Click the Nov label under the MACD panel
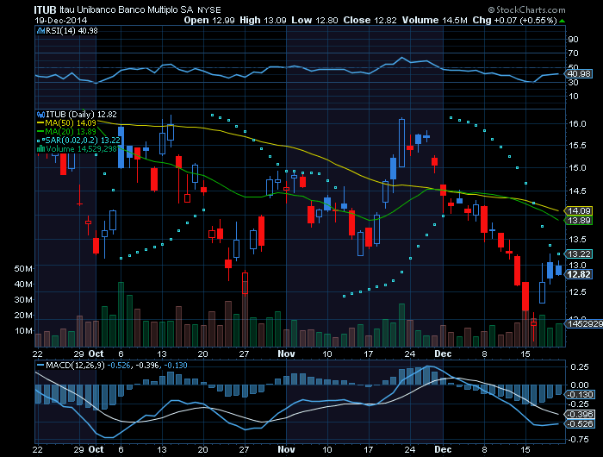 (x=286, y=450)
